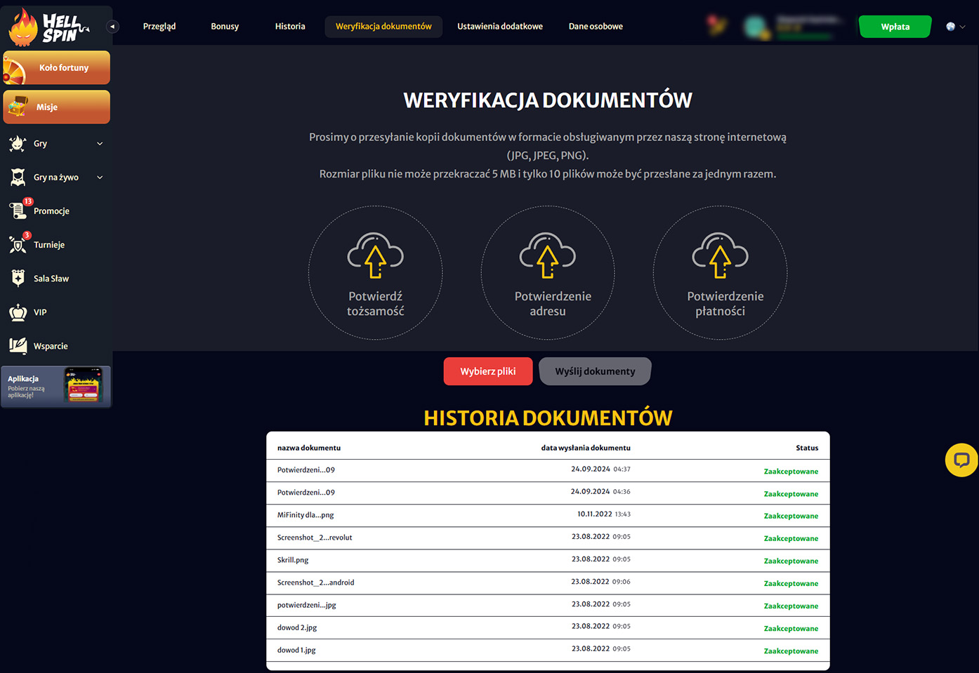
Task: Click the VIP crown icon
Action: pos(18,312)
